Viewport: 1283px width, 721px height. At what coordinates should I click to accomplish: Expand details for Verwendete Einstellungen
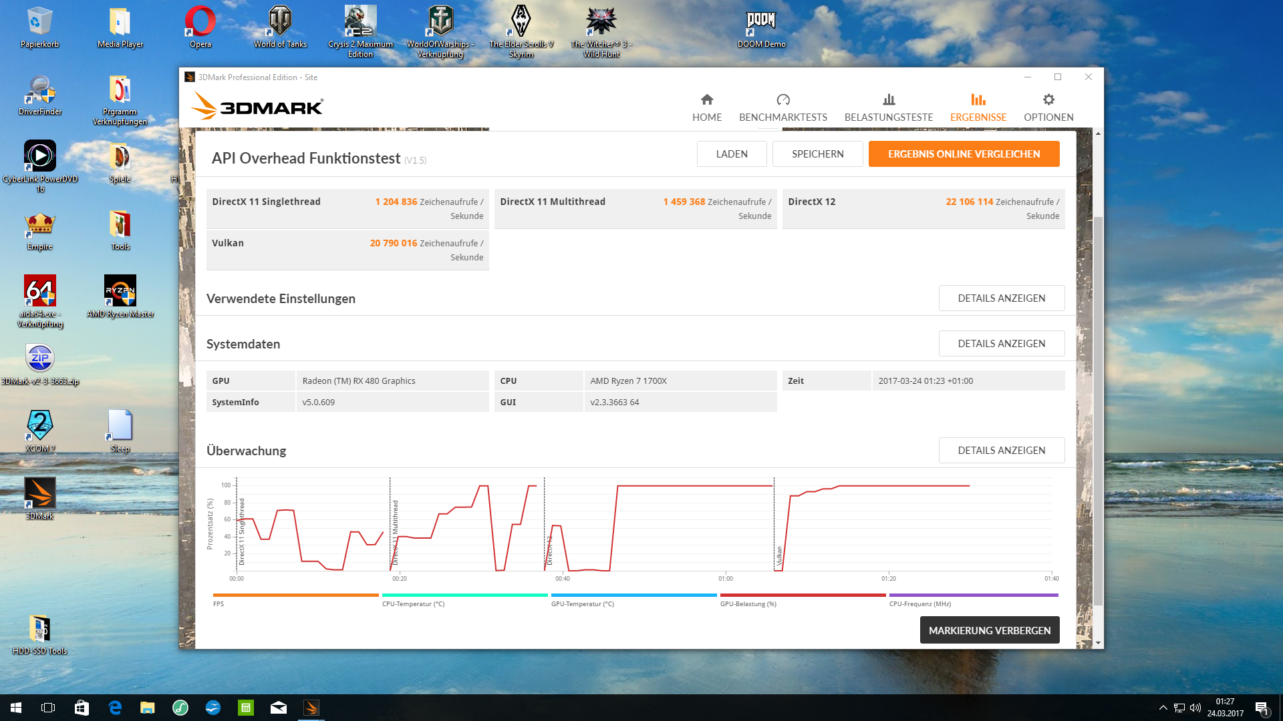1001,298
